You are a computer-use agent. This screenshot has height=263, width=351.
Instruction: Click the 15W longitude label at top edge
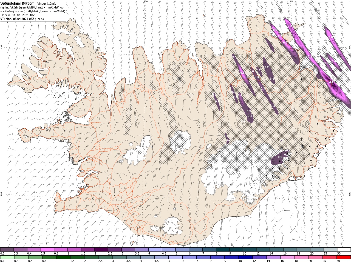(290, 1)
